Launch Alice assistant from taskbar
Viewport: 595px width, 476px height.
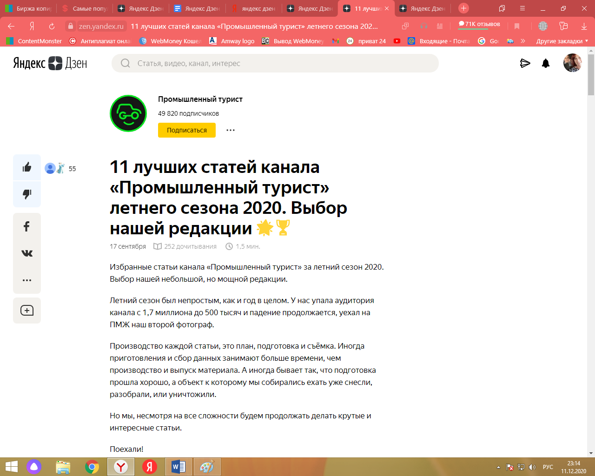[34, 467]
